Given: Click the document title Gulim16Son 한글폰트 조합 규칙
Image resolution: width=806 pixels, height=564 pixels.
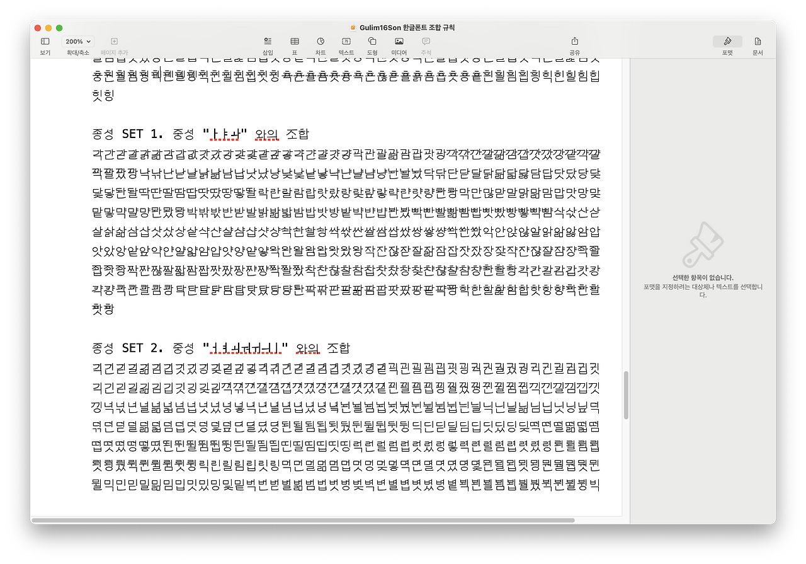Looking at the screenshot, I should point(407,28).
